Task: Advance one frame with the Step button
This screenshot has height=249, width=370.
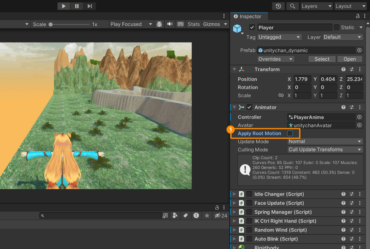Action: point(90,6)
